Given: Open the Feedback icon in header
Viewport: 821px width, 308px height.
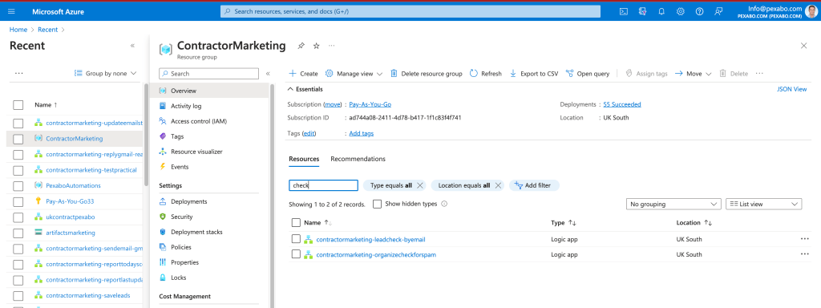Looking at the screenshot, I should coord(718,11).
